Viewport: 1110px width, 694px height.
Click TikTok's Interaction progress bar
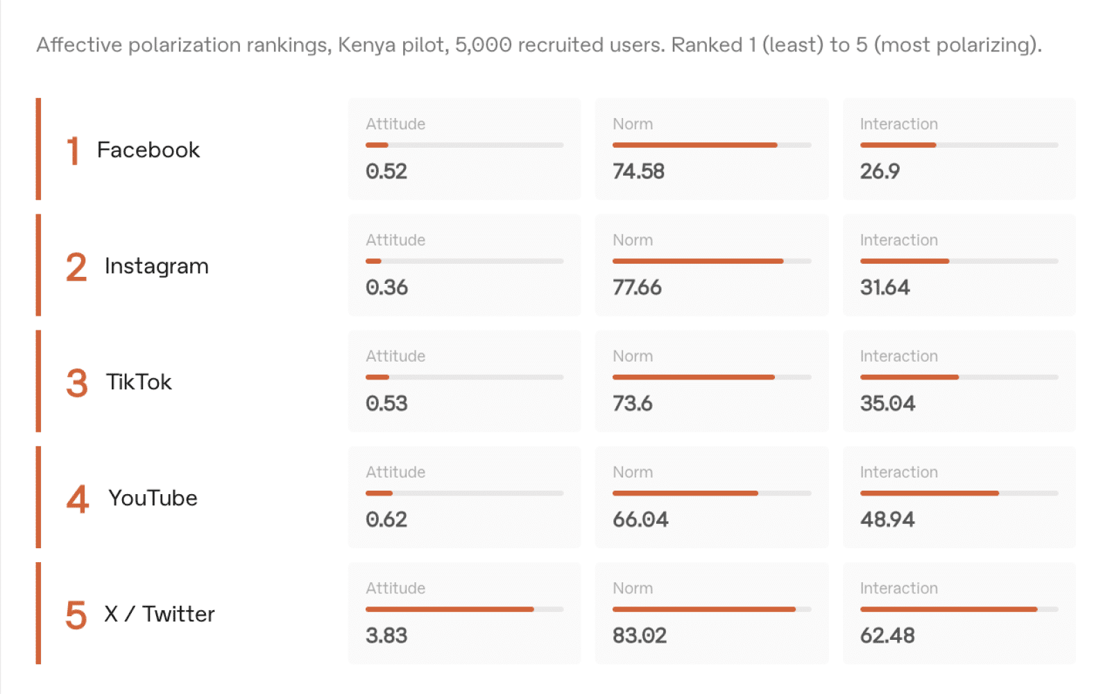[x=959, y=377]
